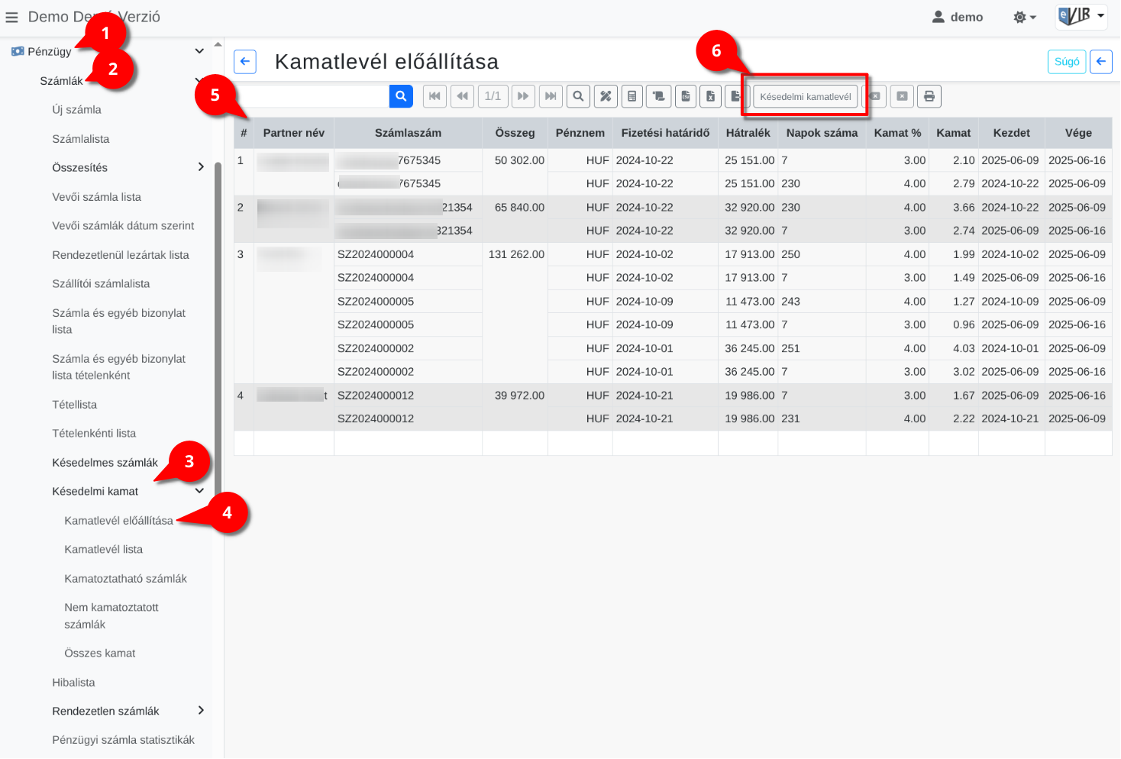Click the calculator icon in toolbar

point(632,96)
